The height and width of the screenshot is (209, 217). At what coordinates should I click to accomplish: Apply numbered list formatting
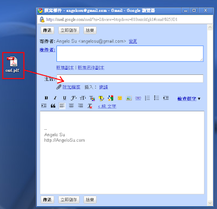coord(148,98)
